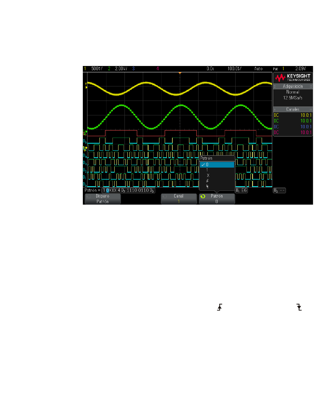Select rising edge symbol in Patrón popup

207,181
